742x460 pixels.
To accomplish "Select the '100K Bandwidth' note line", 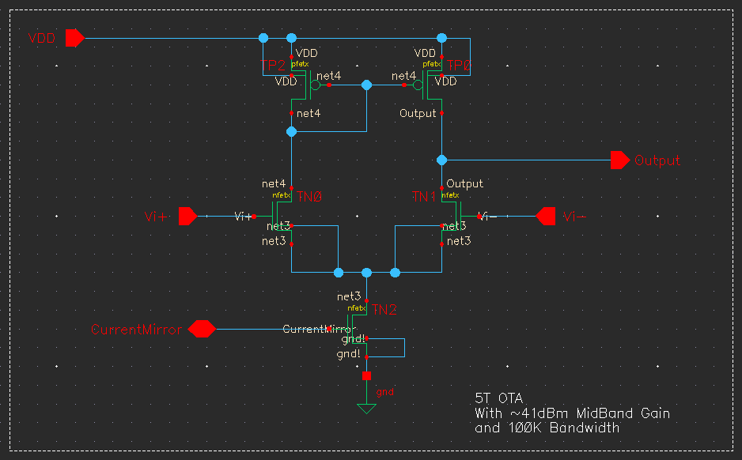I will [564, 428].
